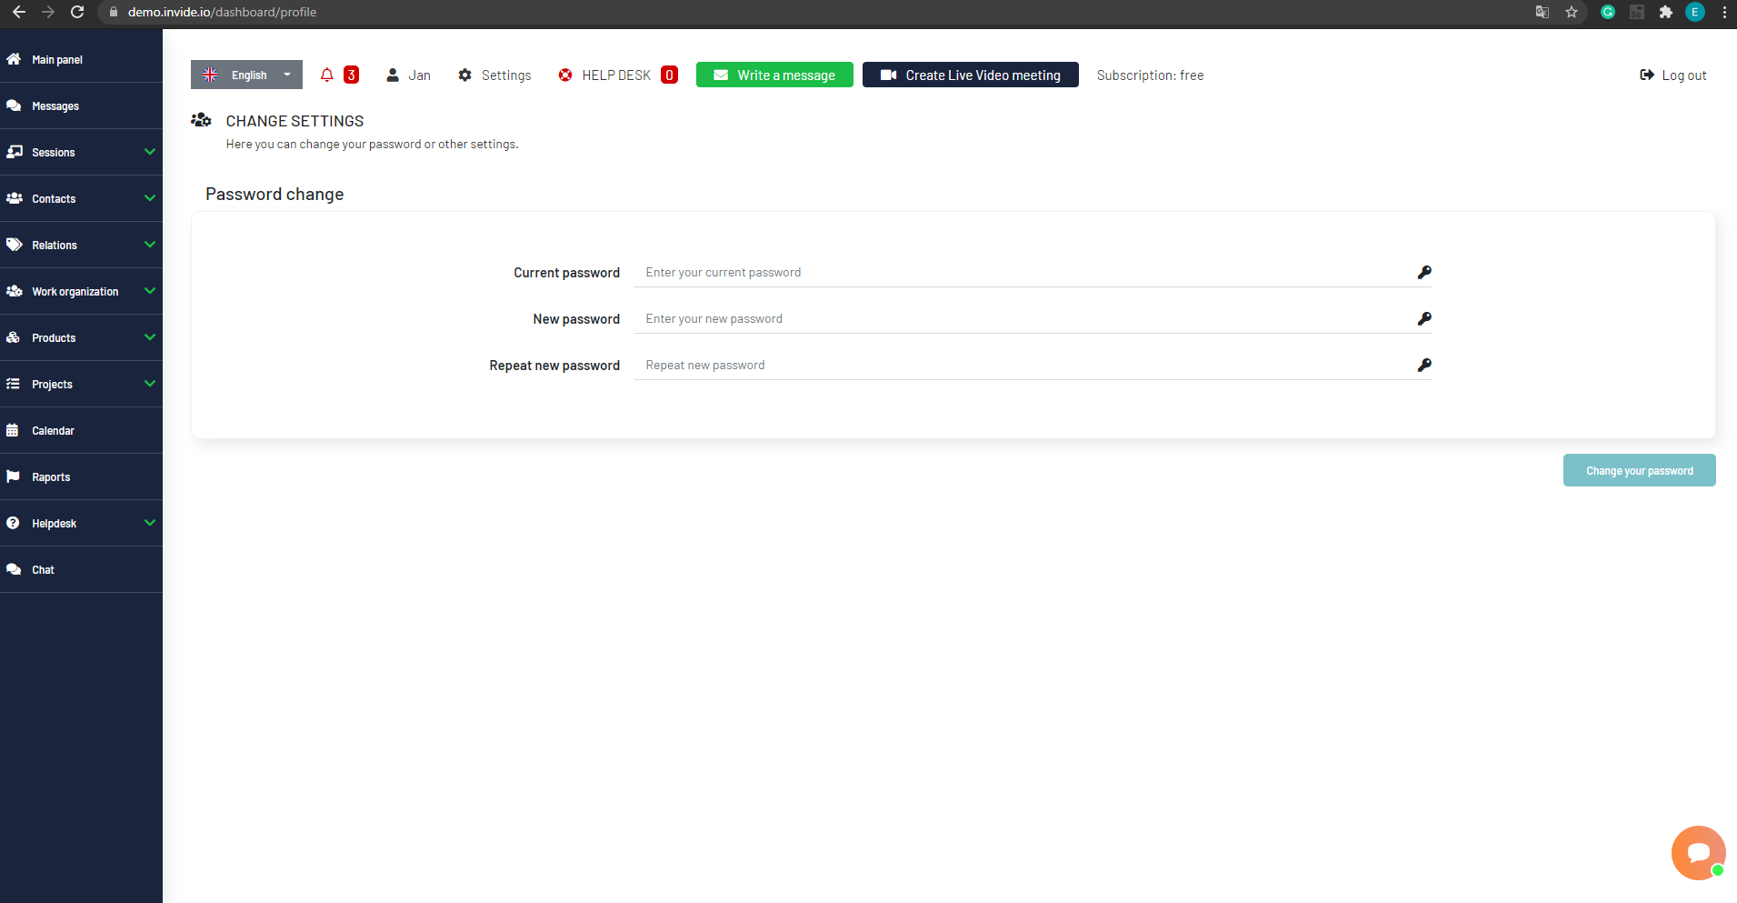The height and width of the screenshot is (903, 1737).
Task: Click the Change your password button
Action: [x=1639, y=470]
